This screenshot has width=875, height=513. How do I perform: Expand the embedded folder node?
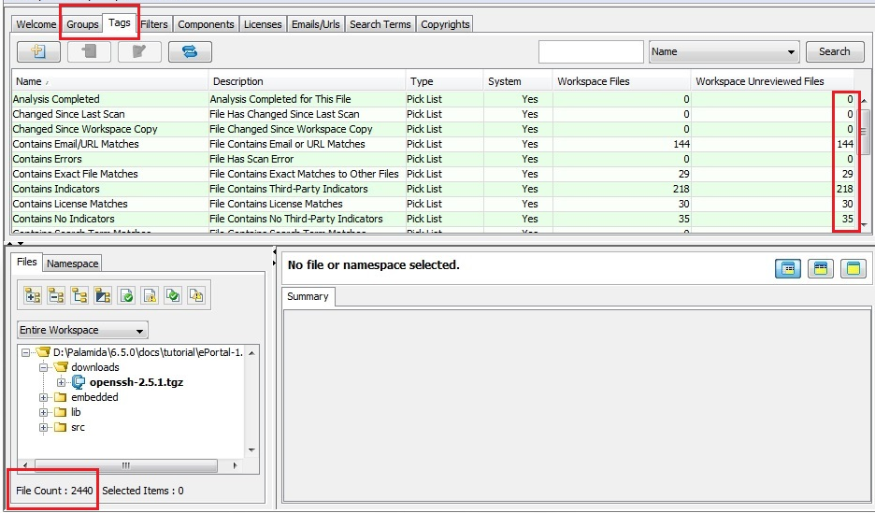coord(44,397)
